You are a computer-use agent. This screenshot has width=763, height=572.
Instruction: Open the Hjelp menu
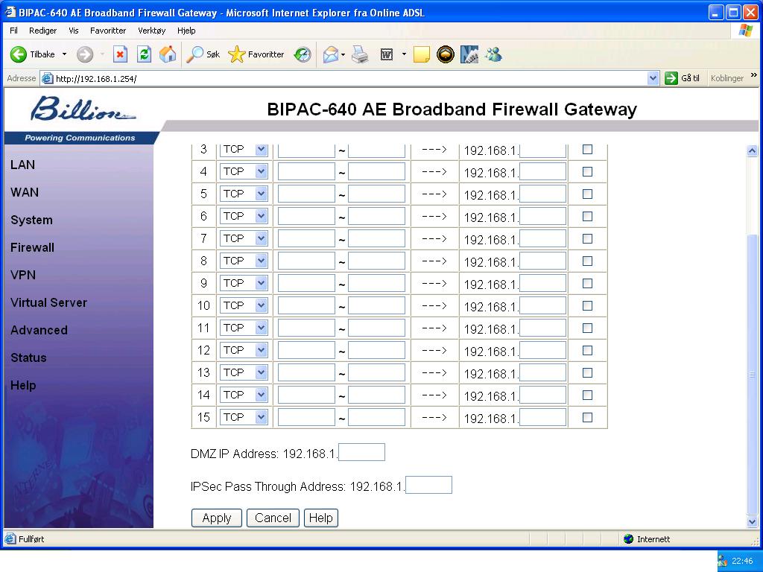pyautogui.click(x=186, y=31)
